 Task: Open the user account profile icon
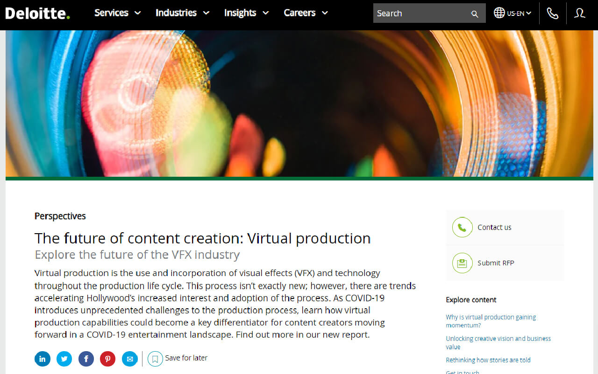[580, 13]
